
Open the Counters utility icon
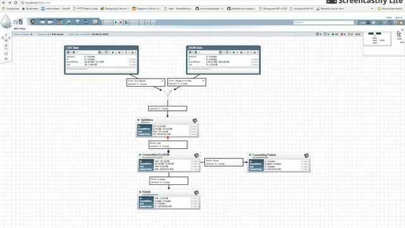368,23
